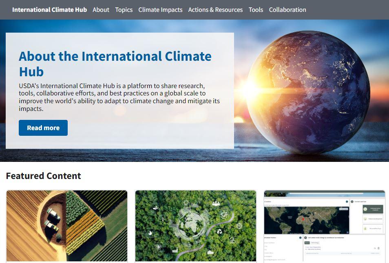Open the Climate Impacts menu item
389x263 pixels.
[160, 10]
